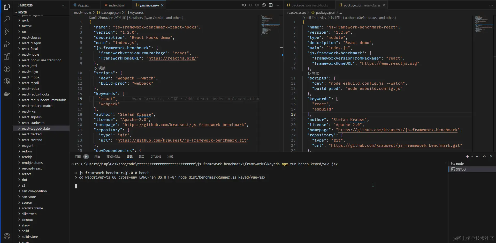Open homepage GitHub link in left editor
The image size is (496, 243).
[185, 125]
